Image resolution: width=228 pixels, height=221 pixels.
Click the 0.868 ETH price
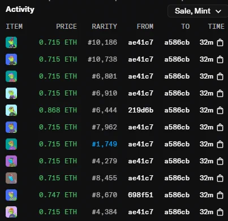pyautogui.click(x=58, y=110)
